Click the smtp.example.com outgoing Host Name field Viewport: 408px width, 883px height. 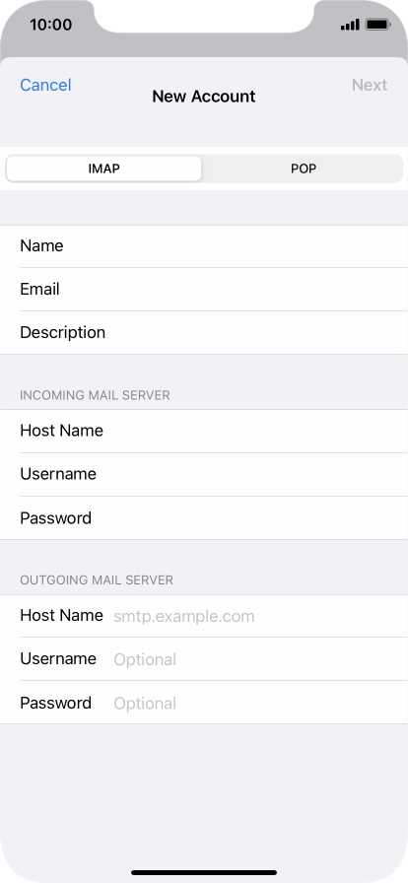(x=204, y=616)
